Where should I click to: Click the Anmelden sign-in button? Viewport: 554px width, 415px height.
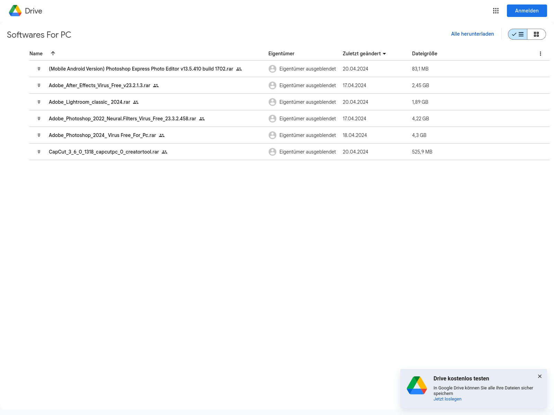[527, 11]
